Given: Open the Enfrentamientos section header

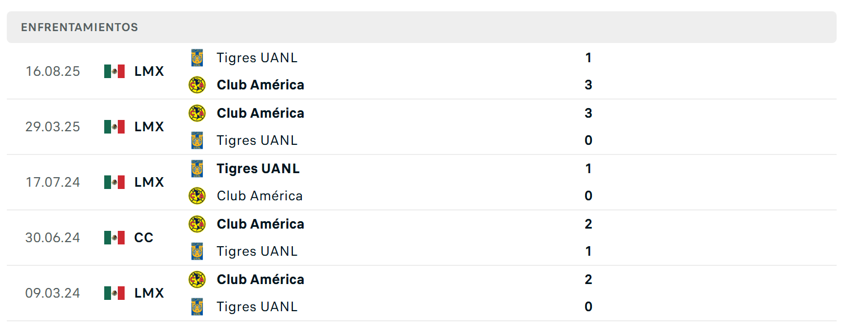Looking at the screenshot, I should [x=421, y=27].
